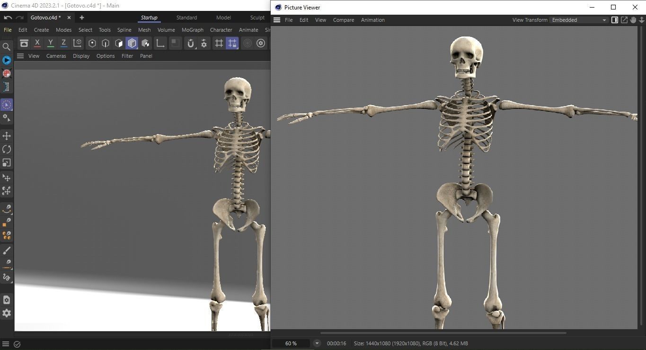Open the MoGraph menu

coord(193,30)
